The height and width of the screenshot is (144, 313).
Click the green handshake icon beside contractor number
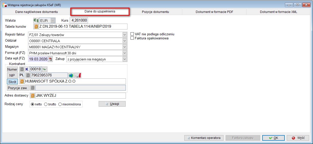pos(45,69)
